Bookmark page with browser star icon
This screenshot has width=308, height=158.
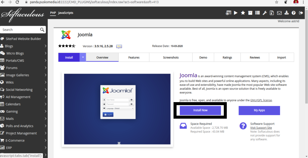(x=277, y=2)
